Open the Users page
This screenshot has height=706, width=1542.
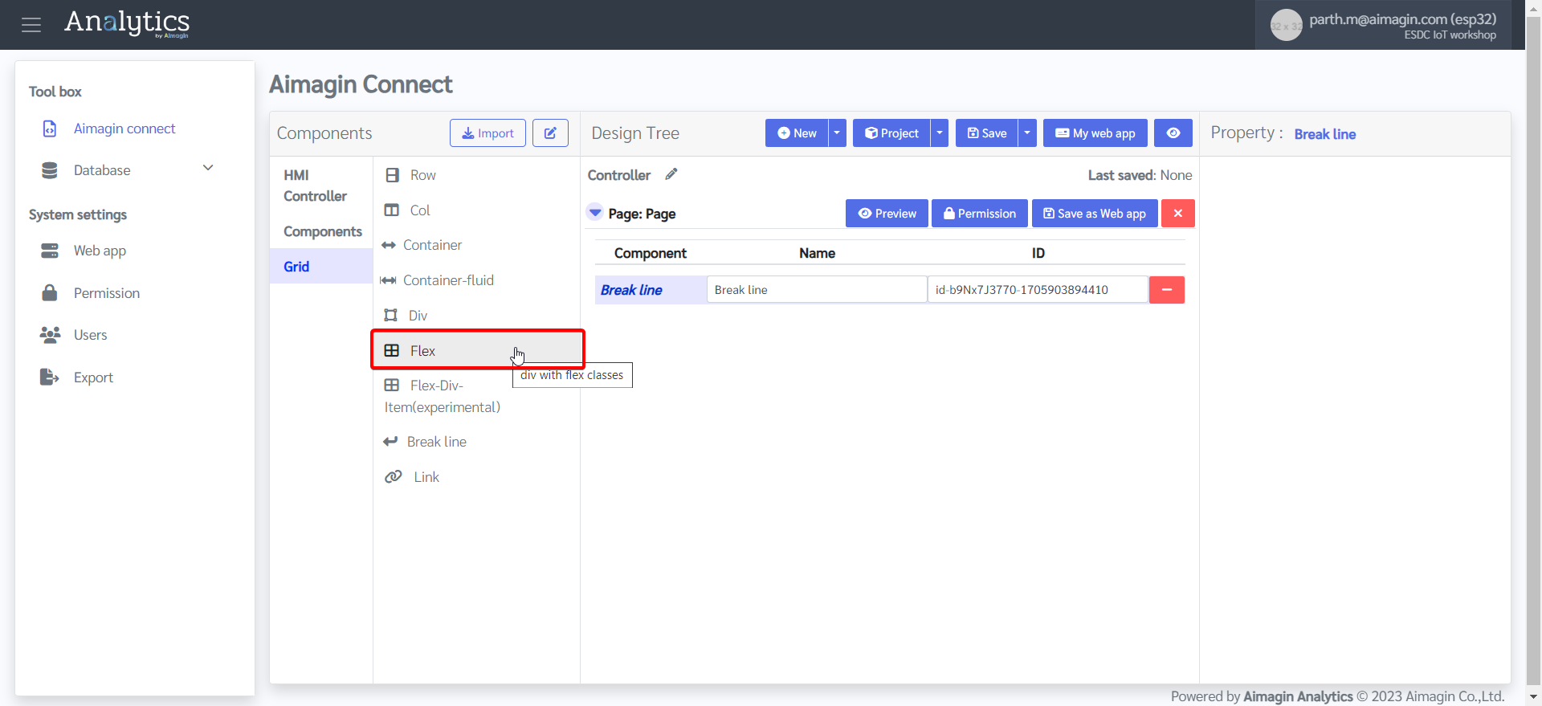[x=90, y=335]
